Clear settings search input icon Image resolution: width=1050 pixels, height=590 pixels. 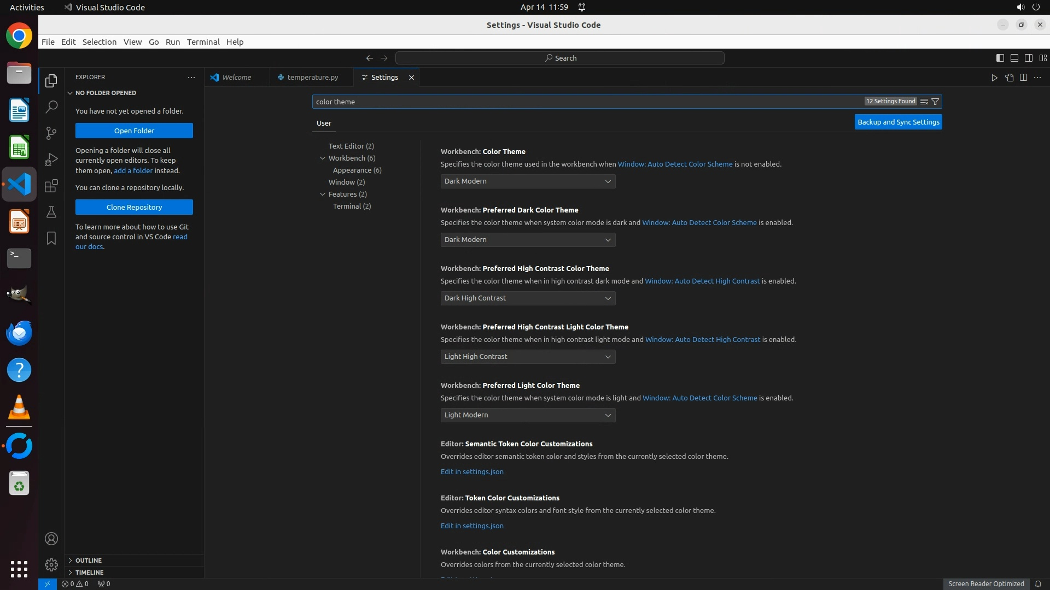(924, 102)
